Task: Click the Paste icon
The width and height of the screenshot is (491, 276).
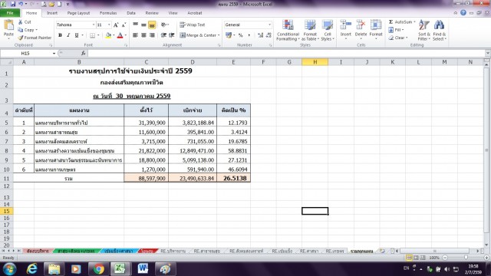Action: pyautogui.click(x=8, y=25)
